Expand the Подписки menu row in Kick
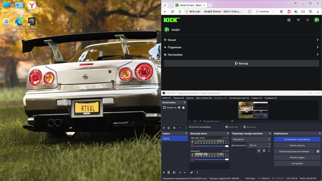 click(241, 47)
